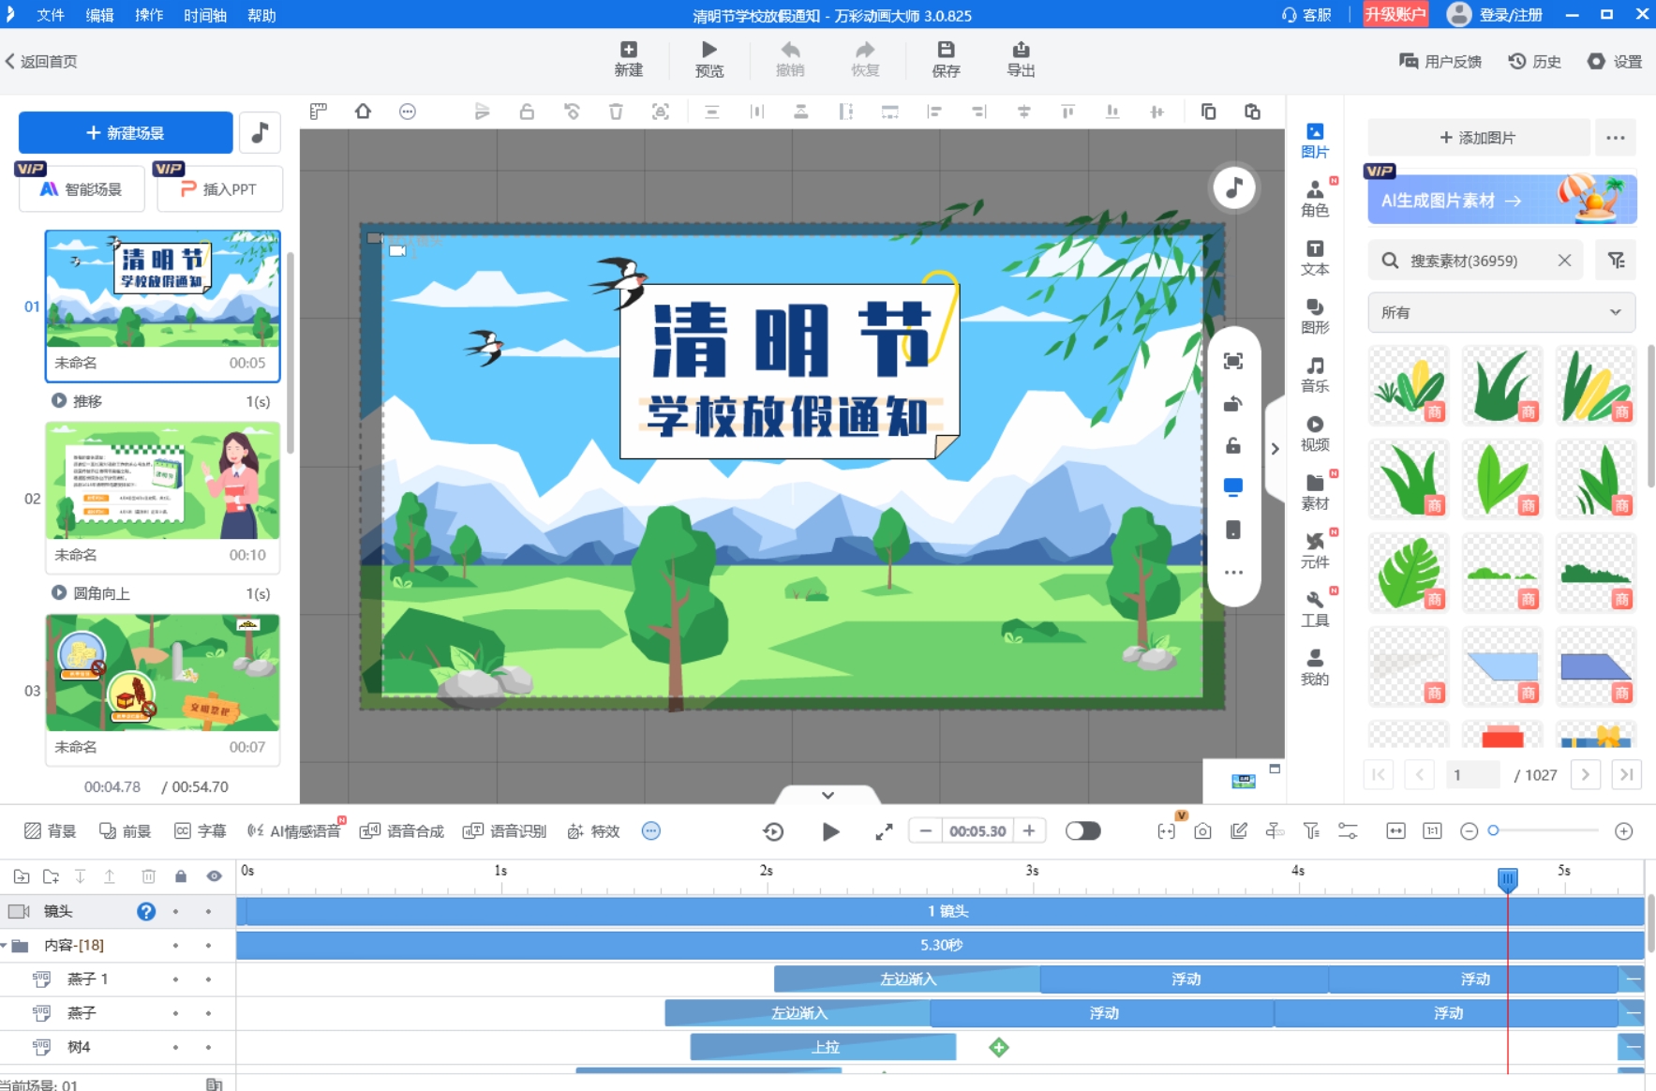This screenshot has width=1656, height=1091.
Task: Toggle the switch next to timeline duration
Action: coord(1082,831)
